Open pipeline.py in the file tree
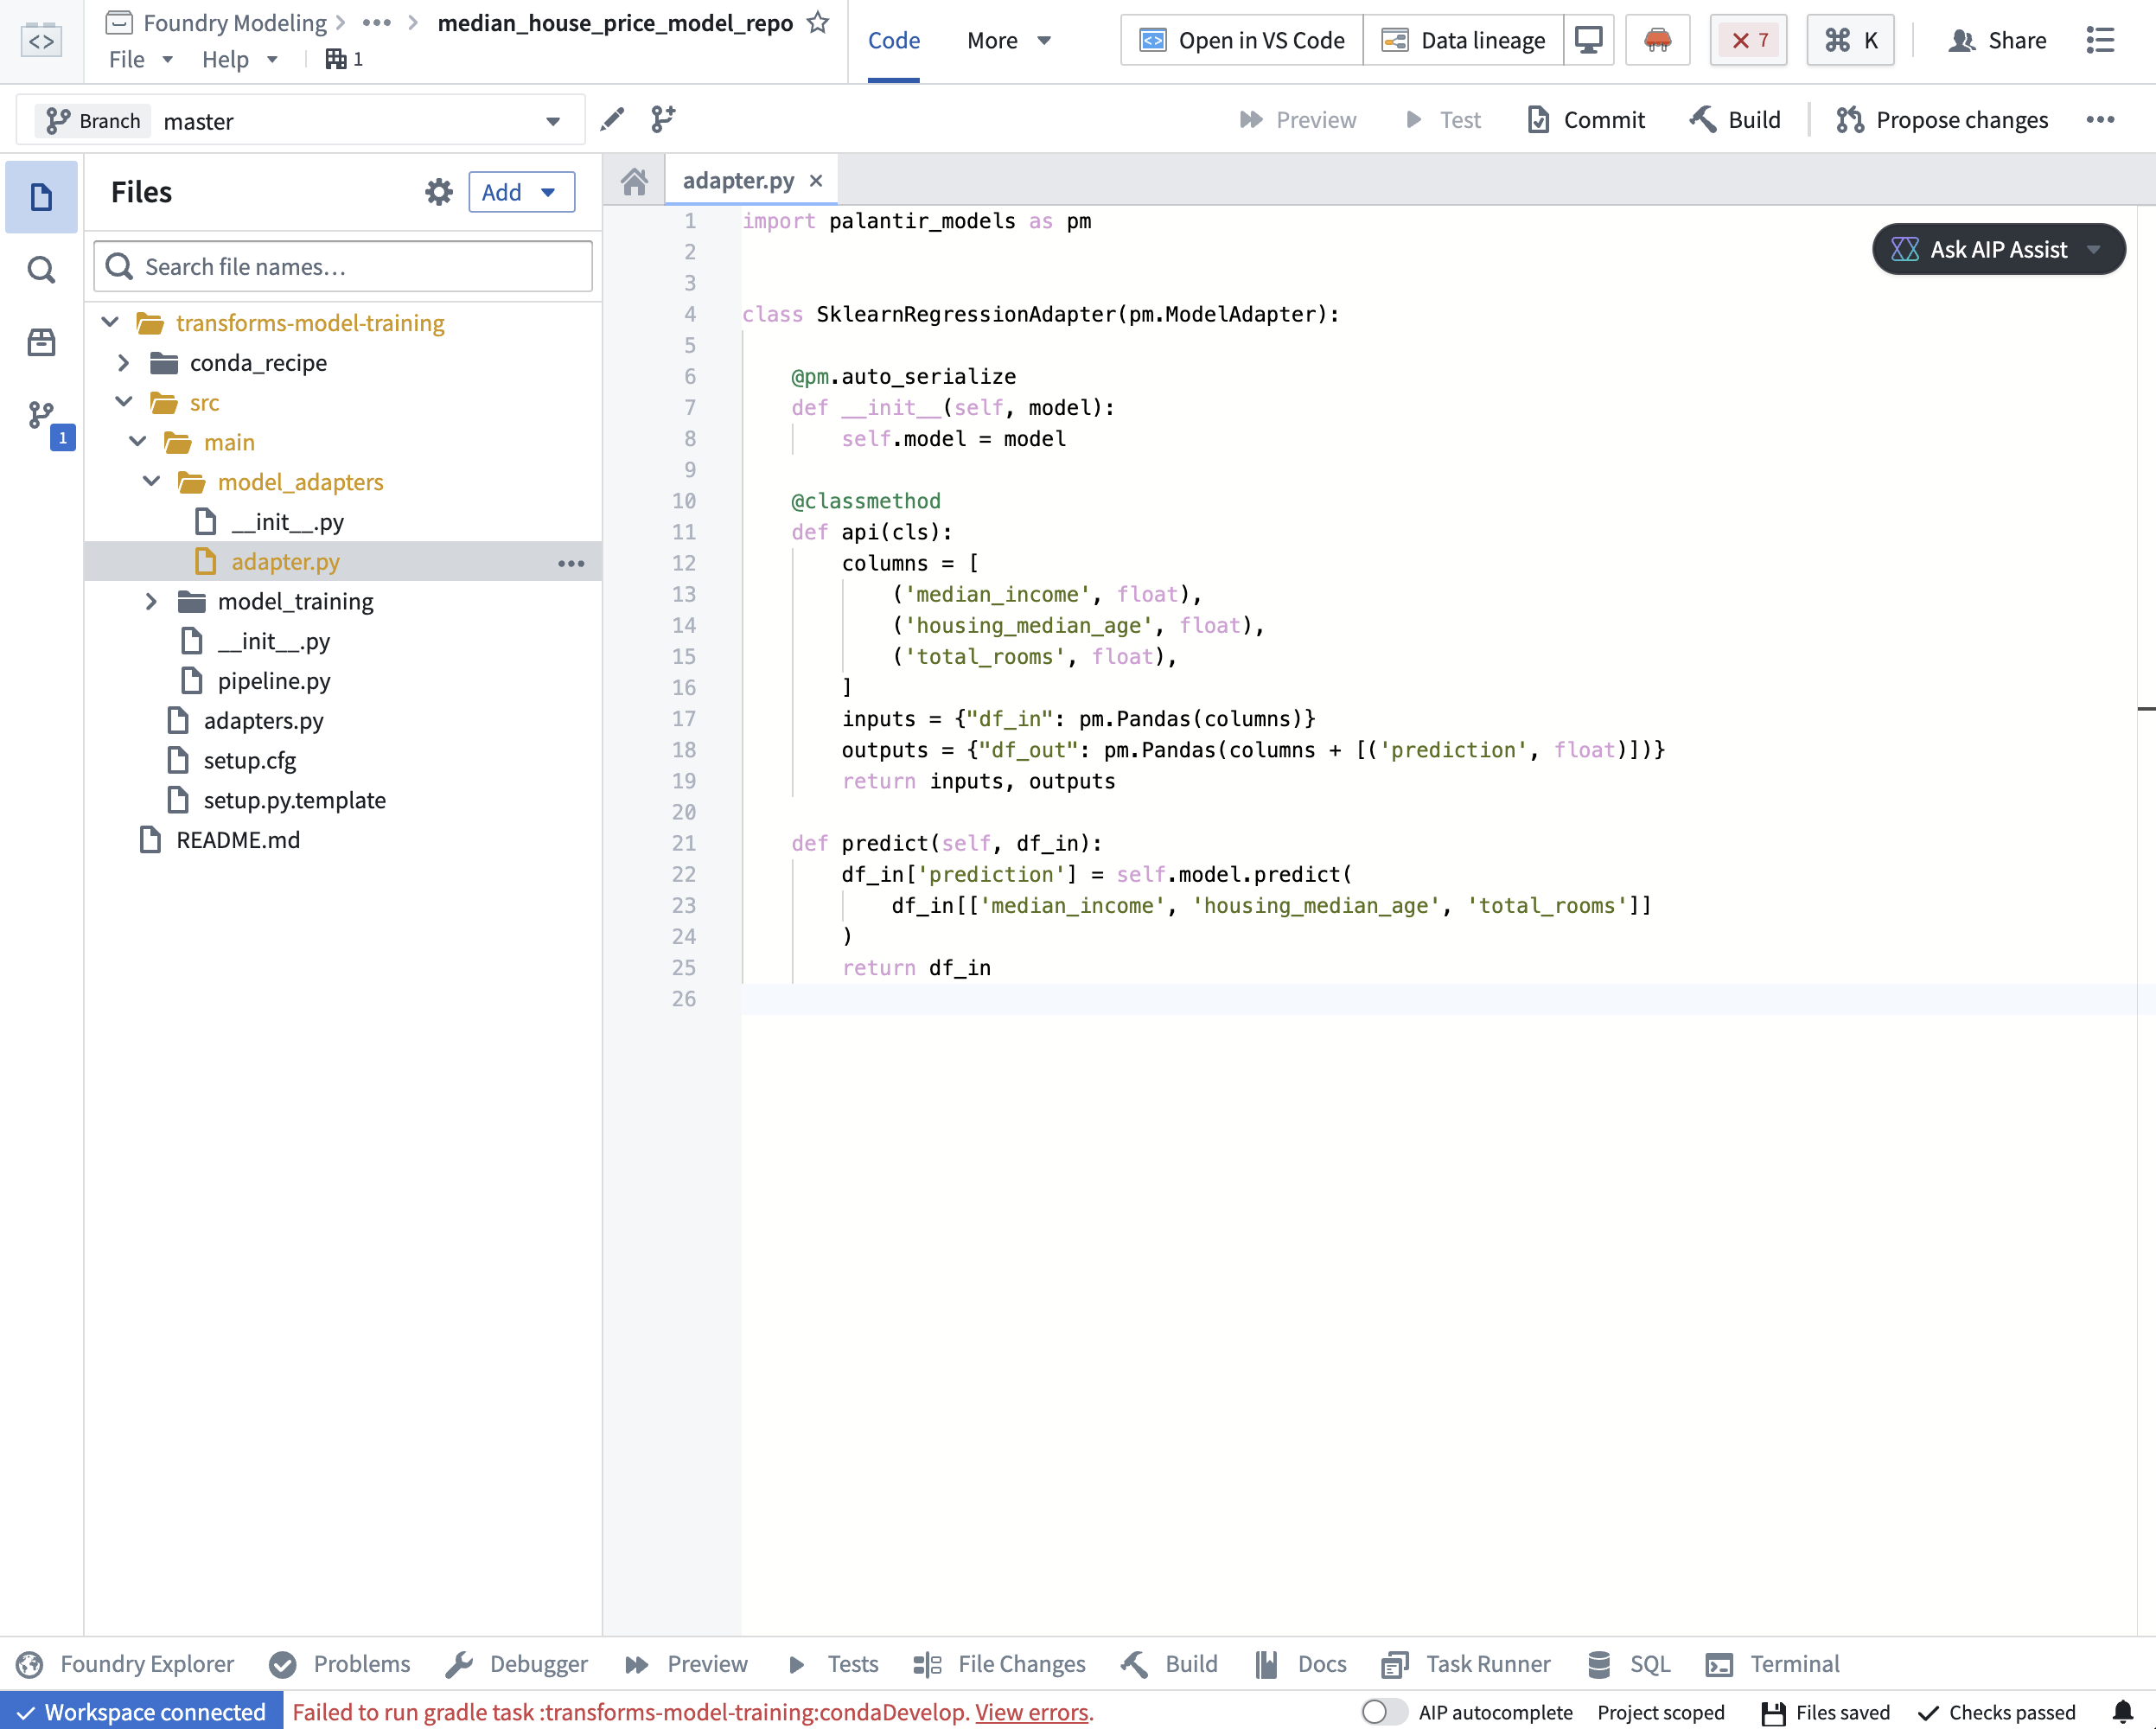 pyautogui.click(x=273, y=681)
